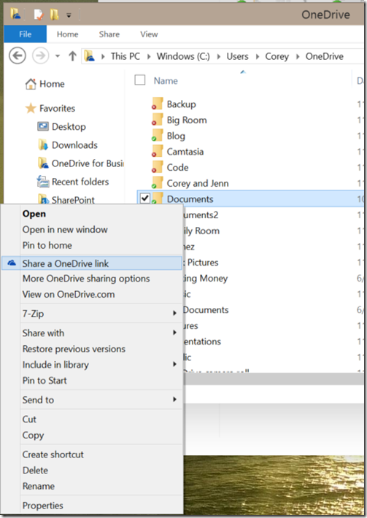Select Users breadcrumb segment

237,56
